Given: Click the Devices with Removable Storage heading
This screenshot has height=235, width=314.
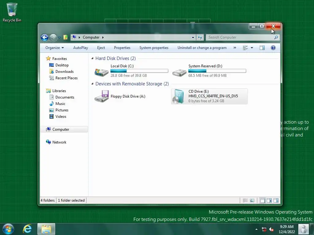Looking at the screenshot, I should point(132,84).
